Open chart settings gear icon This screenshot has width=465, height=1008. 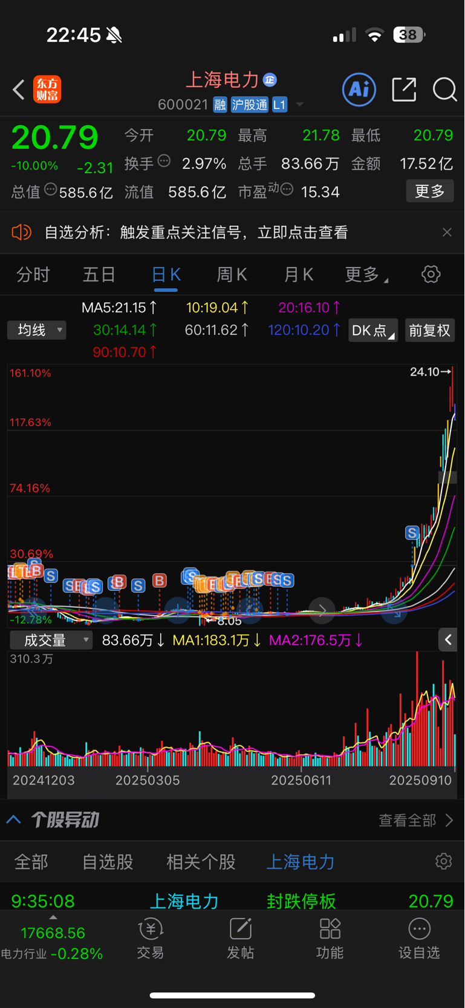[x=431, y=274]
